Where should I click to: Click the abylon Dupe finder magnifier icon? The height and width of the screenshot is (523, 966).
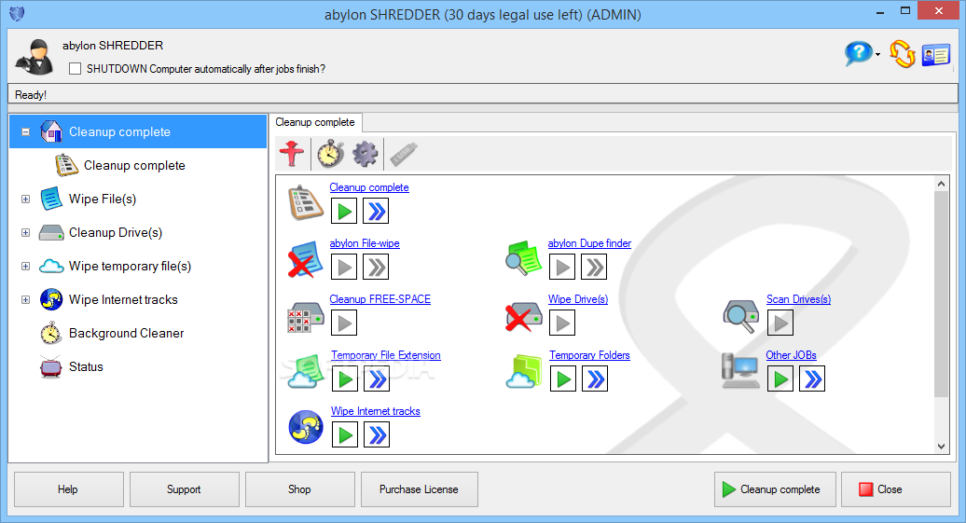(x=524, y=258)
